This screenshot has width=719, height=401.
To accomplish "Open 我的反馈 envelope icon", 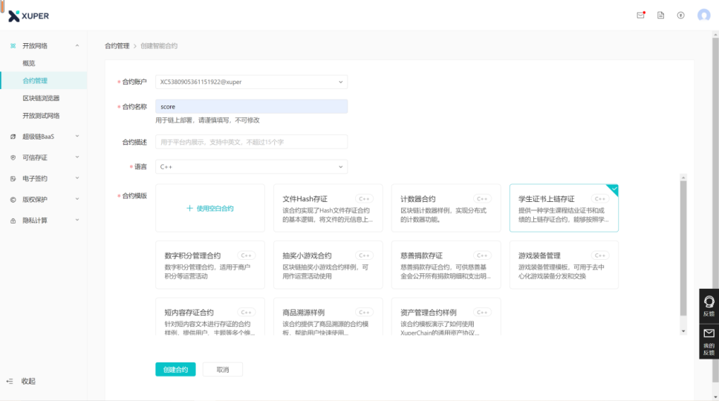I will click(709, 339).
